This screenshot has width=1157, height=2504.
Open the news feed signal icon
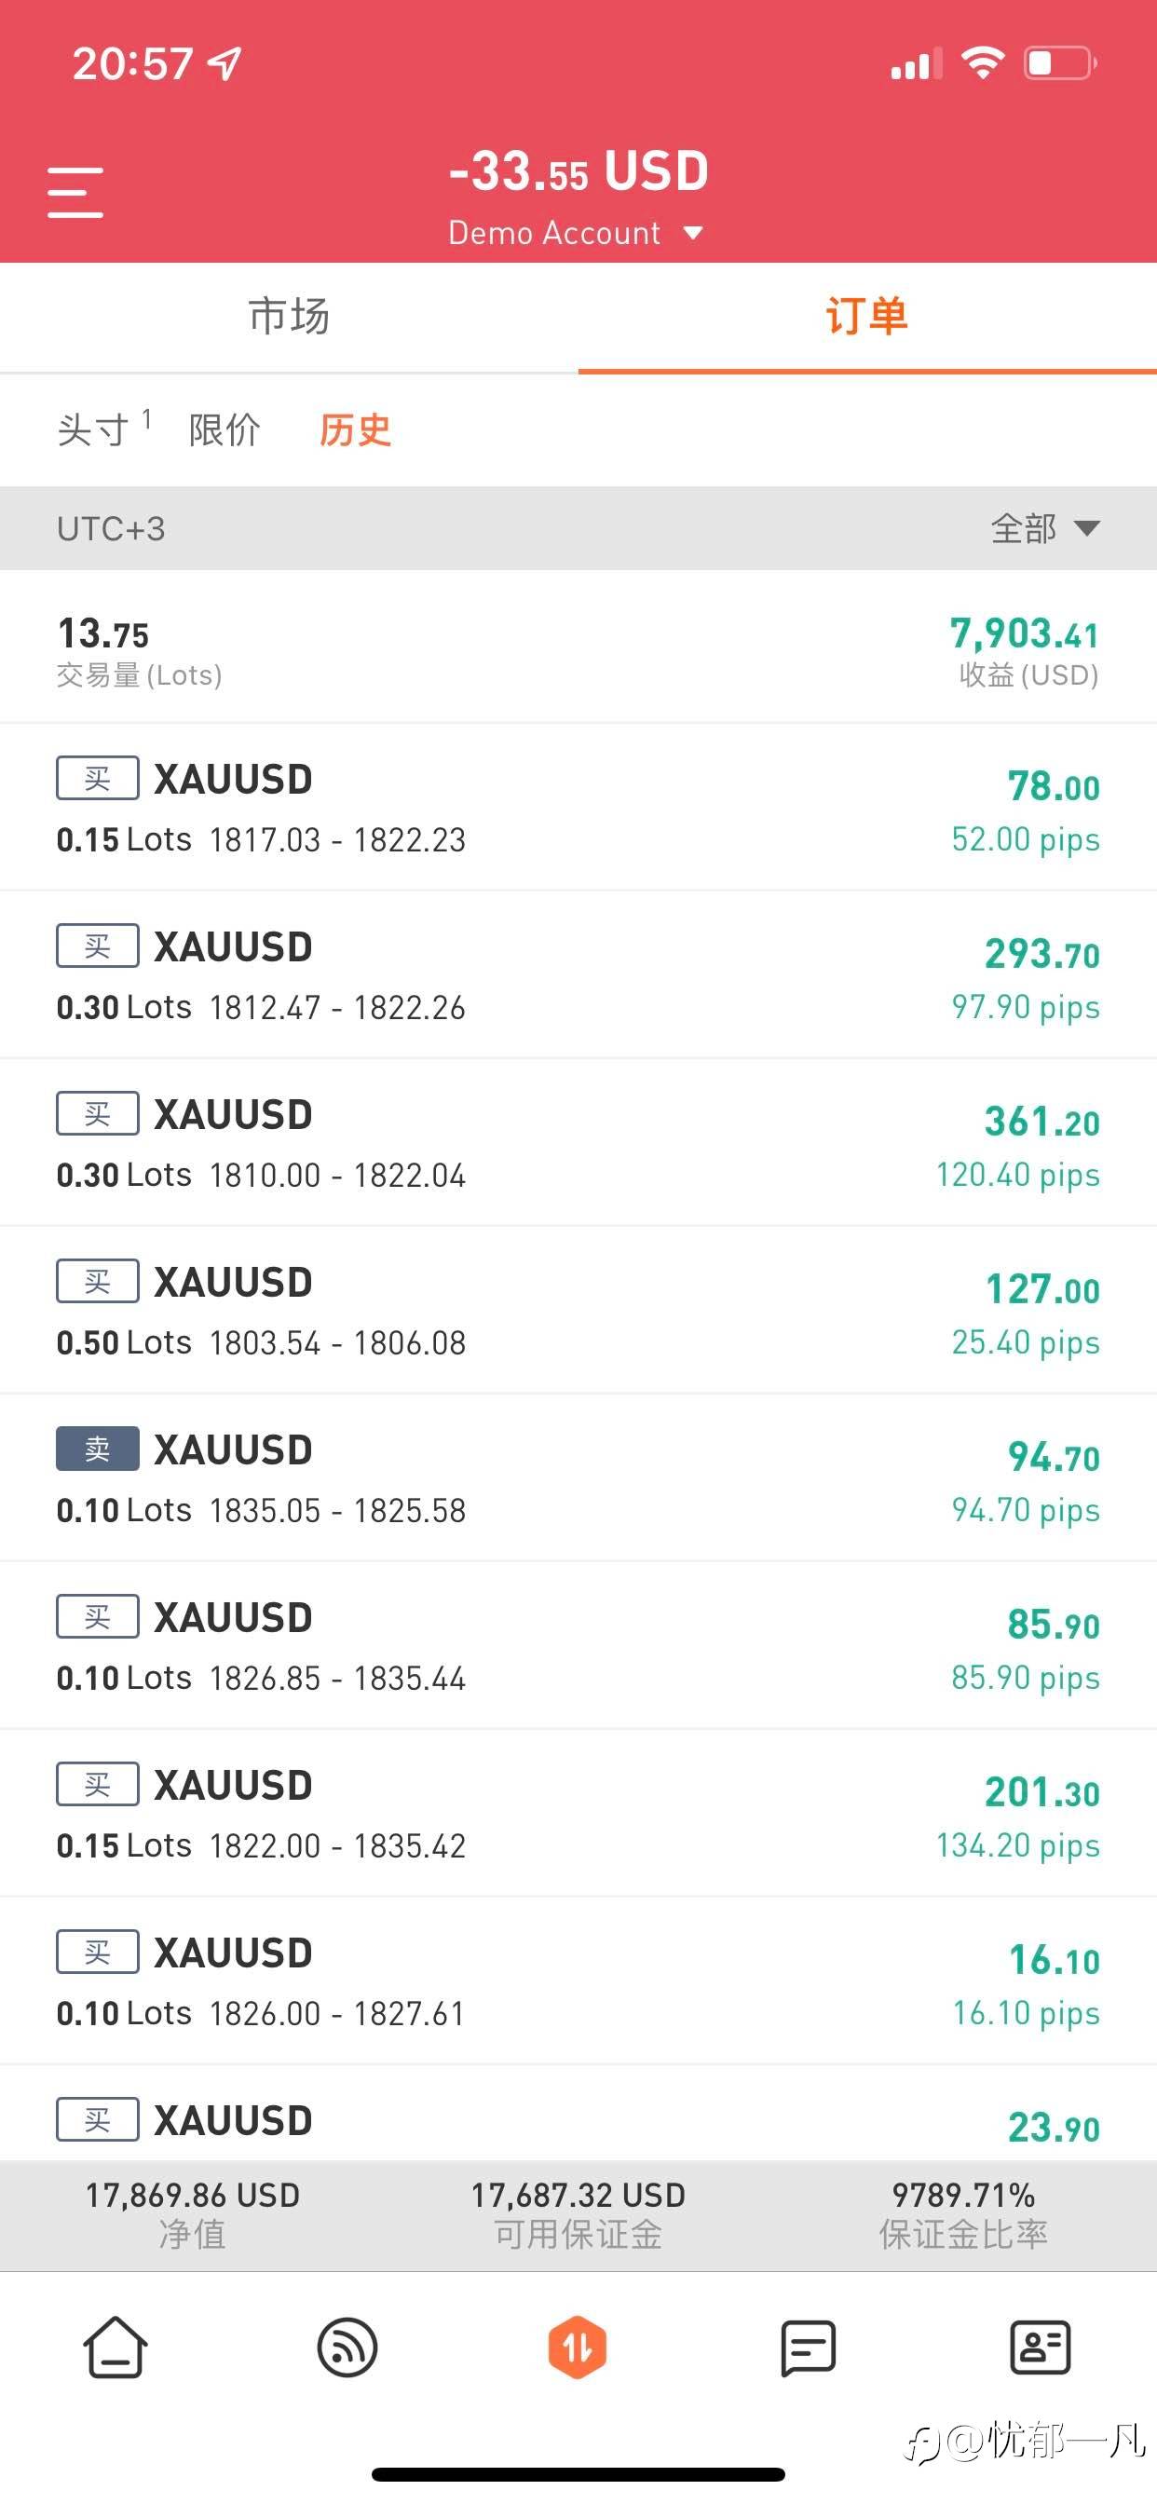tap(347, 2347)
